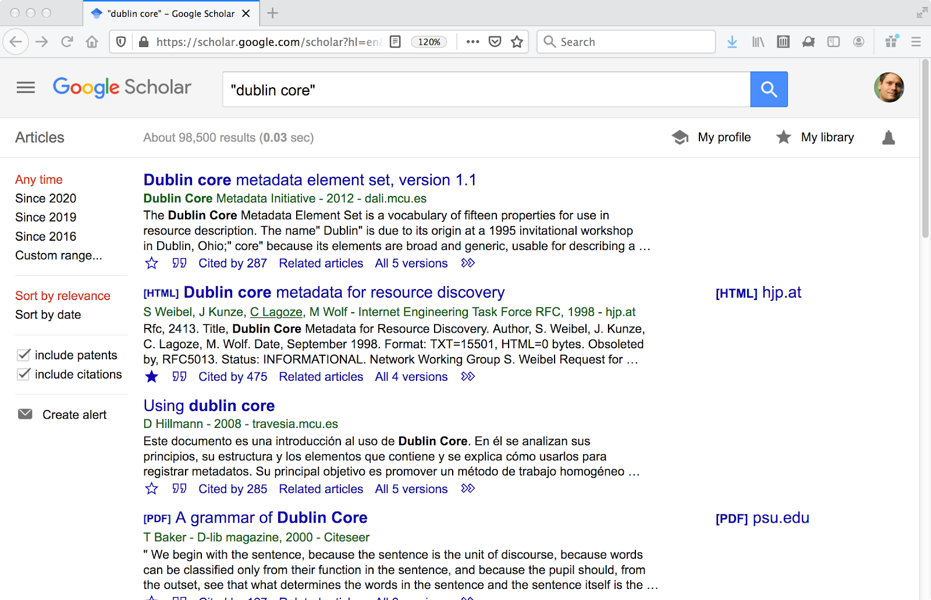The height and width of the screenshot is (600, 931).
Task: Click the tracking protection shield icon
Action: 121,42
